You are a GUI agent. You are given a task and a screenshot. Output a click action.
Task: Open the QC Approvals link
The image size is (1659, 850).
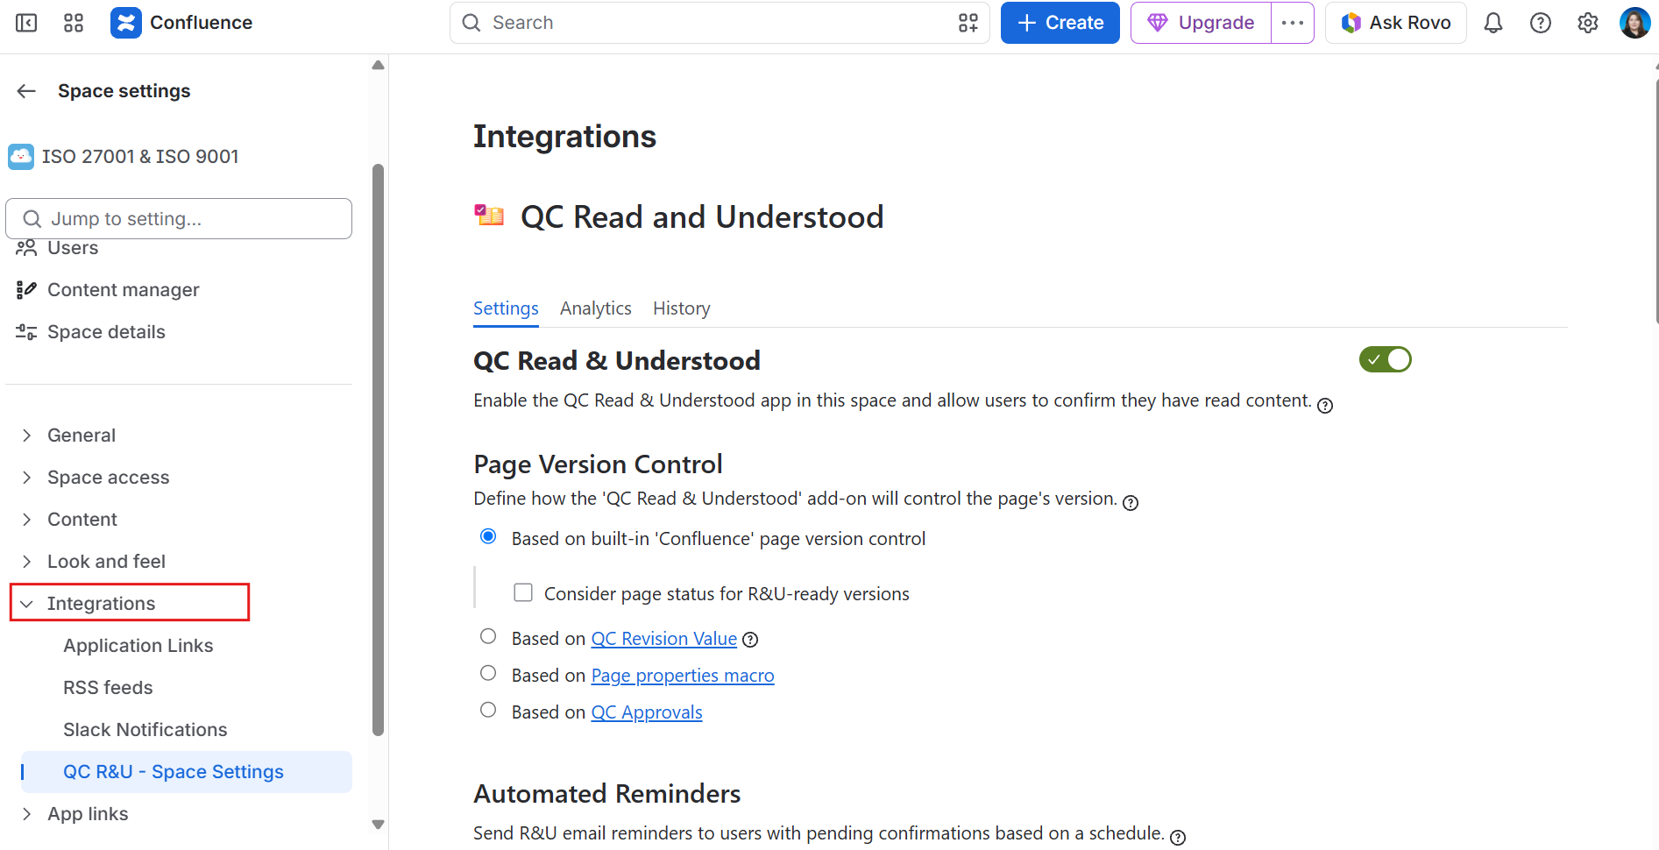tap(647, 712)
